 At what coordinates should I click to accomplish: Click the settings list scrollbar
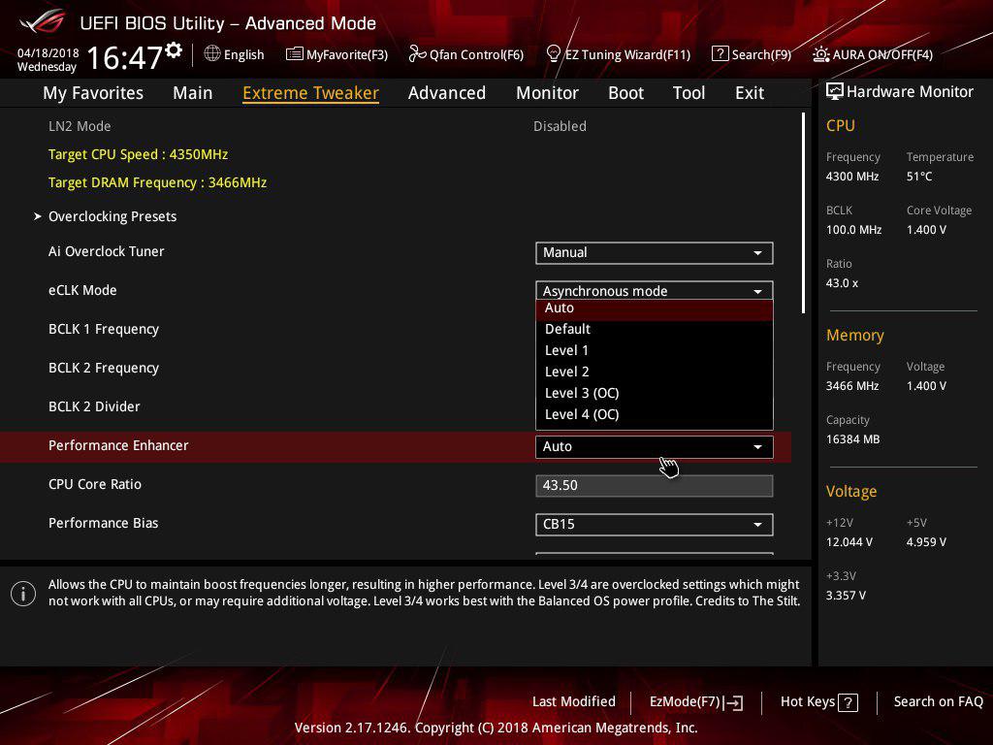coord(803,212)
